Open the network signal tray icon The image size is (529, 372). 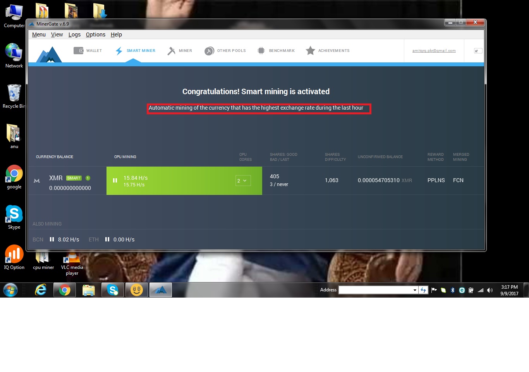[x=481, y=290]
